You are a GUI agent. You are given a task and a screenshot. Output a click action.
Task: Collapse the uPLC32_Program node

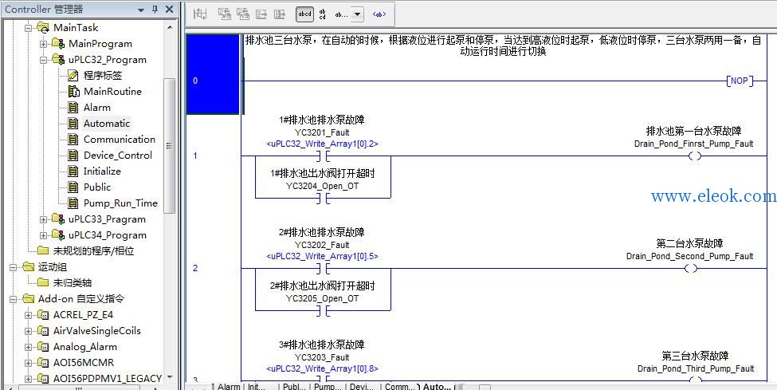[x=44, y=60]
